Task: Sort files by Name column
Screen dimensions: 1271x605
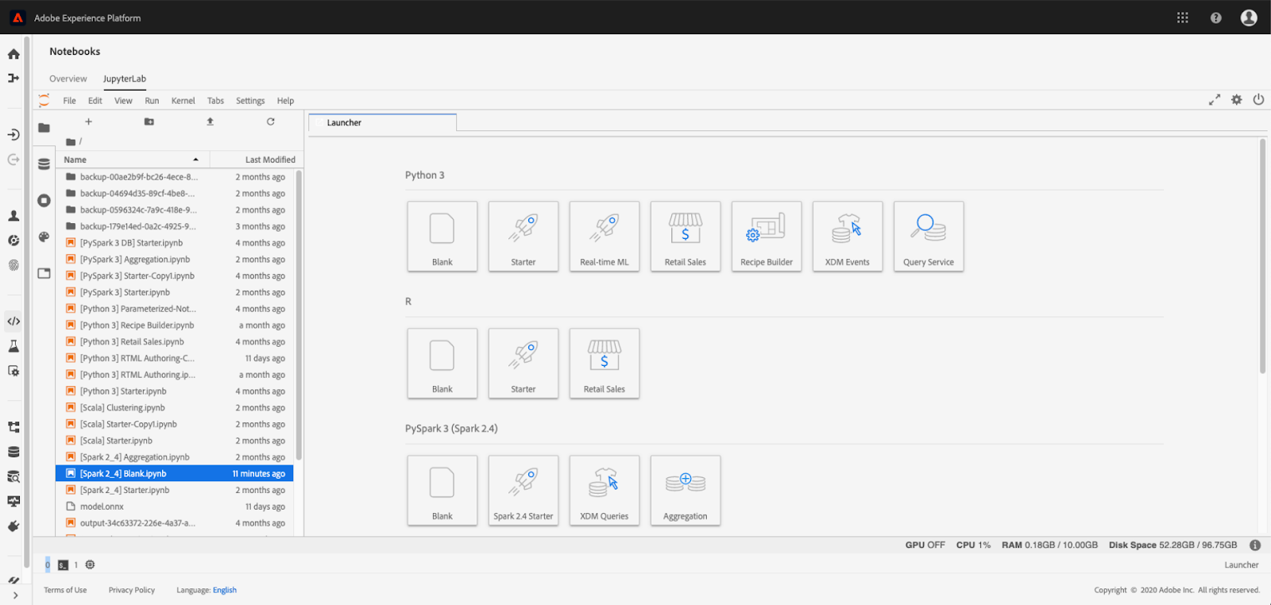Action: (132, 160)
